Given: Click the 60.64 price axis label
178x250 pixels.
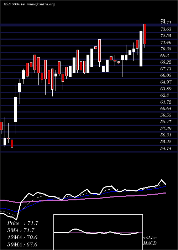Looking at the screenshot, I should click(x=166, y=109).
